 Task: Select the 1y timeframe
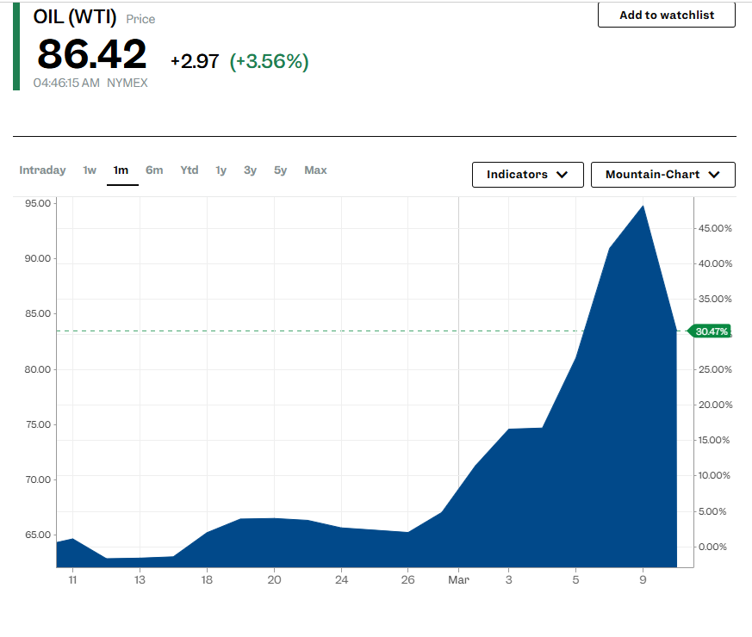[x=221, y=170]
